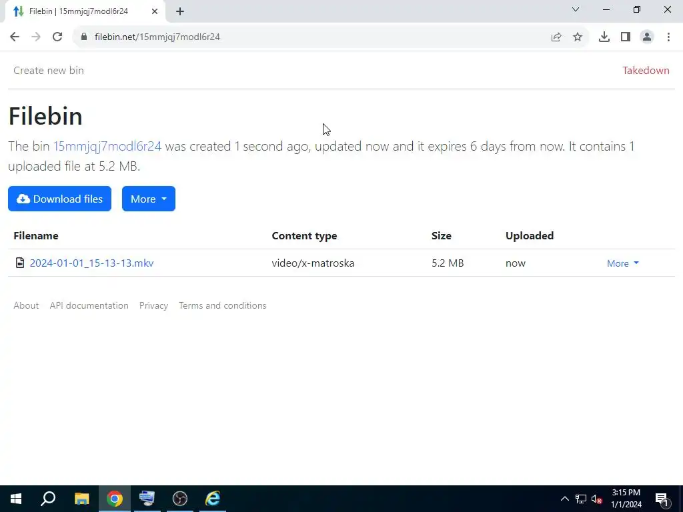Open a new tab with plus button
Image resolution: width=683 pixels, height=512 pixels.
pos(180,11)
